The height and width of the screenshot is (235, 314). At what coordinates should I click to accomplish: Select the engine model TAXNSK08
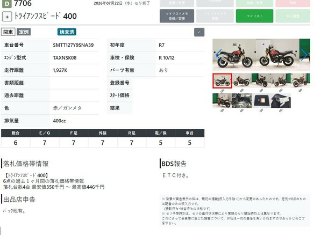[x=65, y=58]
